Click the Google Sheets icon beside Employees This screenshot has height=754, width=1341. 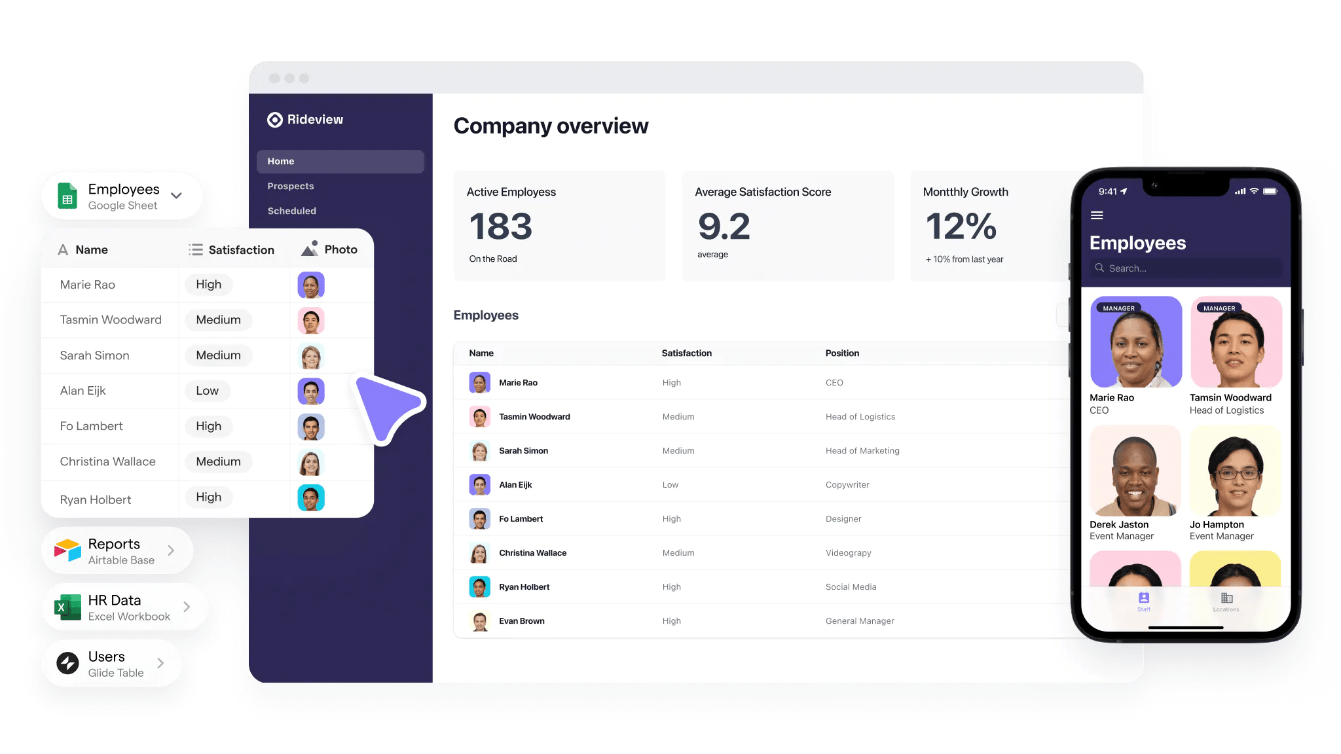(67, 196)
